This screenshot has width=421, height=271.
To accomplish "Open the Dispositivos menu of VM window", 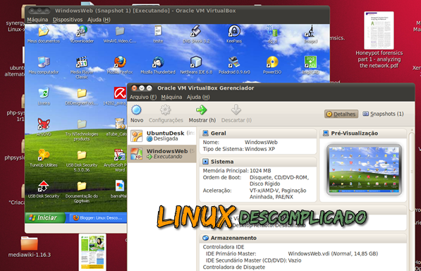I will click(68, 20).
